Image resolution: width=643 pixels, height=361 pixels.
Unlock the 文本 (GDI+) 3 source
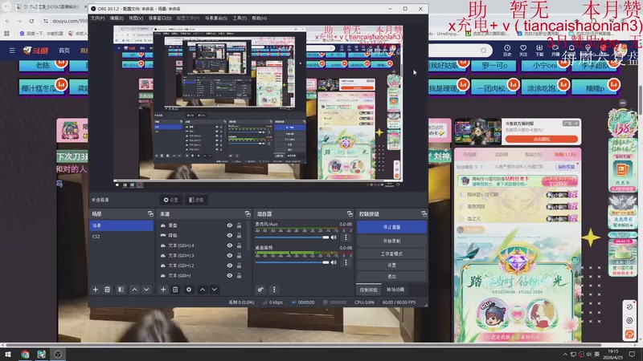(x=239, y=255)
